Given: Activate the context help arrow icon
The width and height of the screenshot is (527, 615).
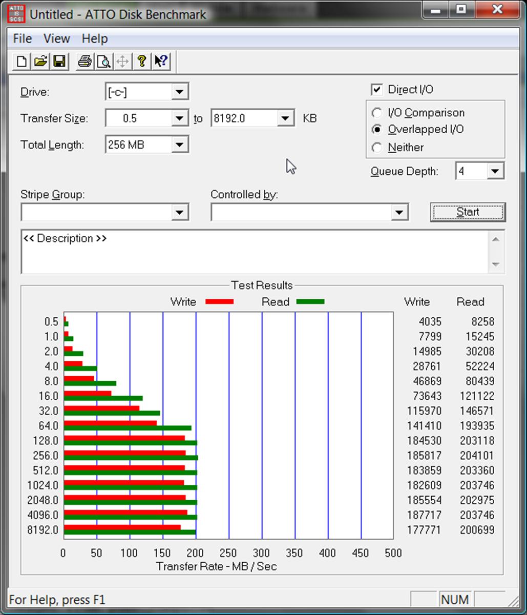Looking at the screenshot, I should coord(161,62).
